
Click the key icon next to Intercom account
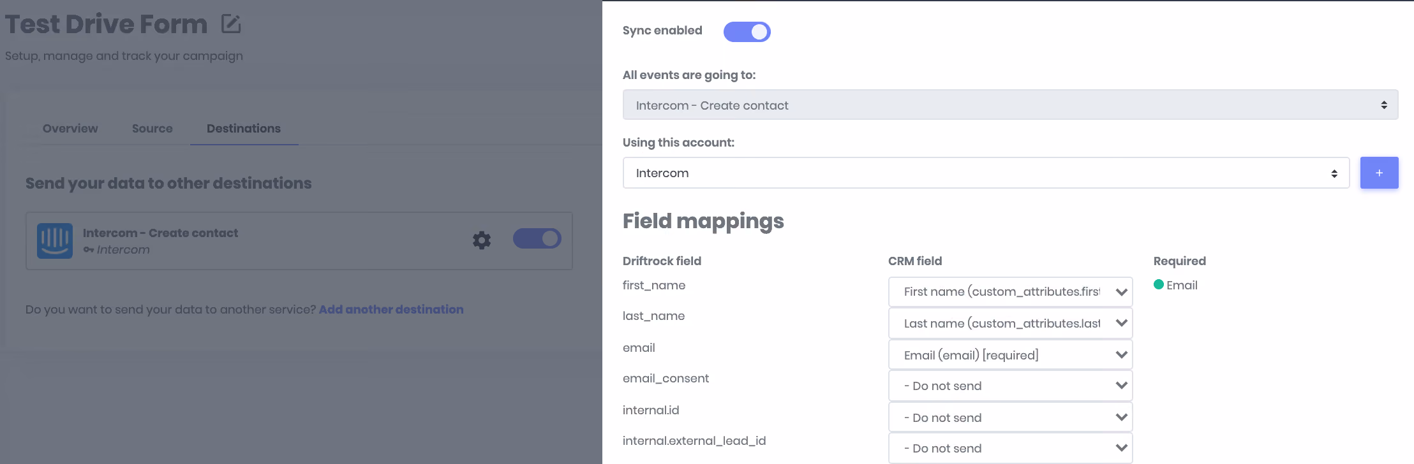click(89, 250)
